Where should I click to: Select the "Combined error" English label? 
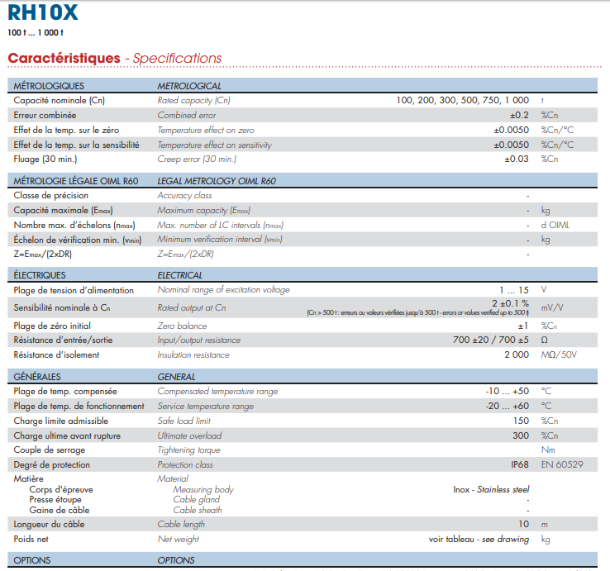[x=187, y=116]
